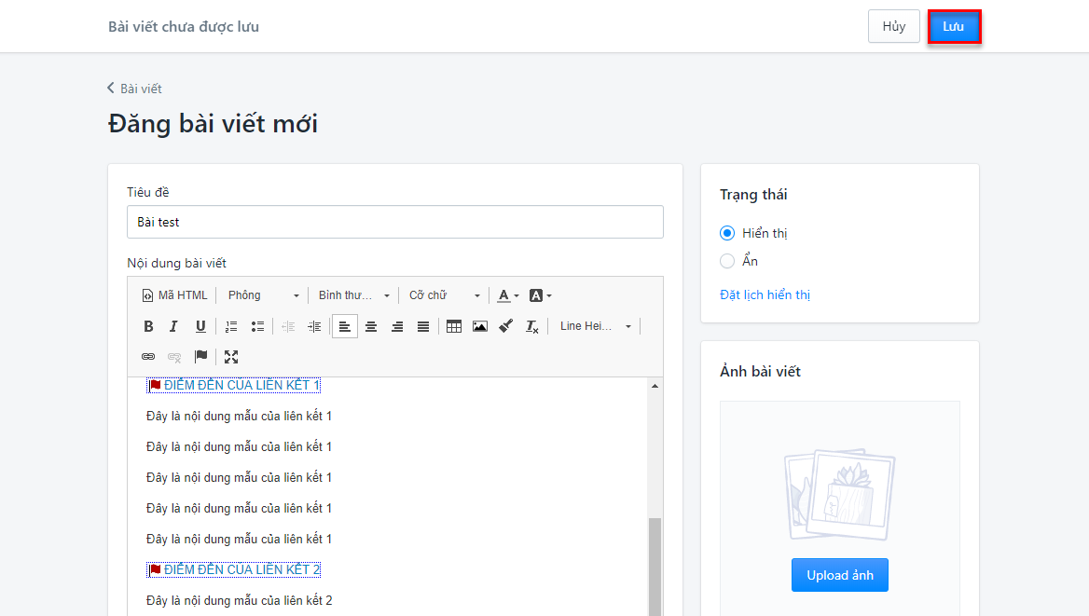Center align text
Viewport: 1089px width, 616px height.
[x=371, y=326]
